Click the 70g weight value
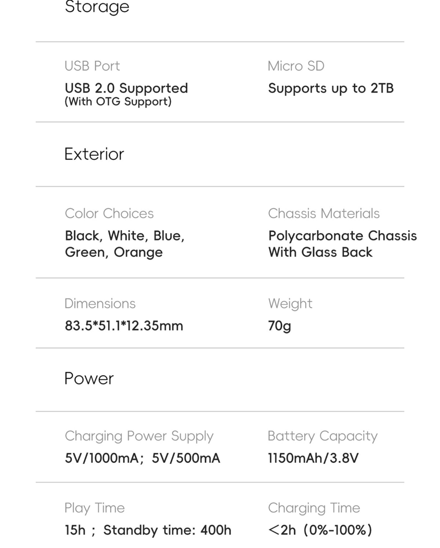Image resolution: width=440 pixels, height=548 pixels. pos(280,326)
